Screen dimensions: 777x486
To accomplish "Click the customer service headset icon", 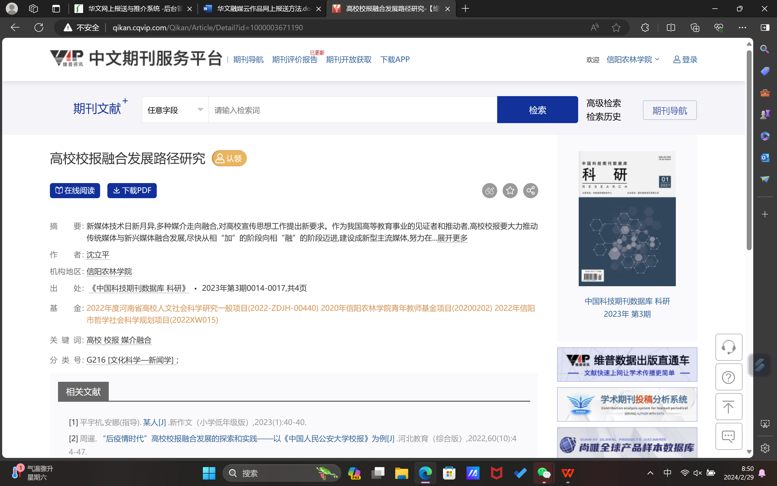I will pyautogui.click(x=728, y=347).
